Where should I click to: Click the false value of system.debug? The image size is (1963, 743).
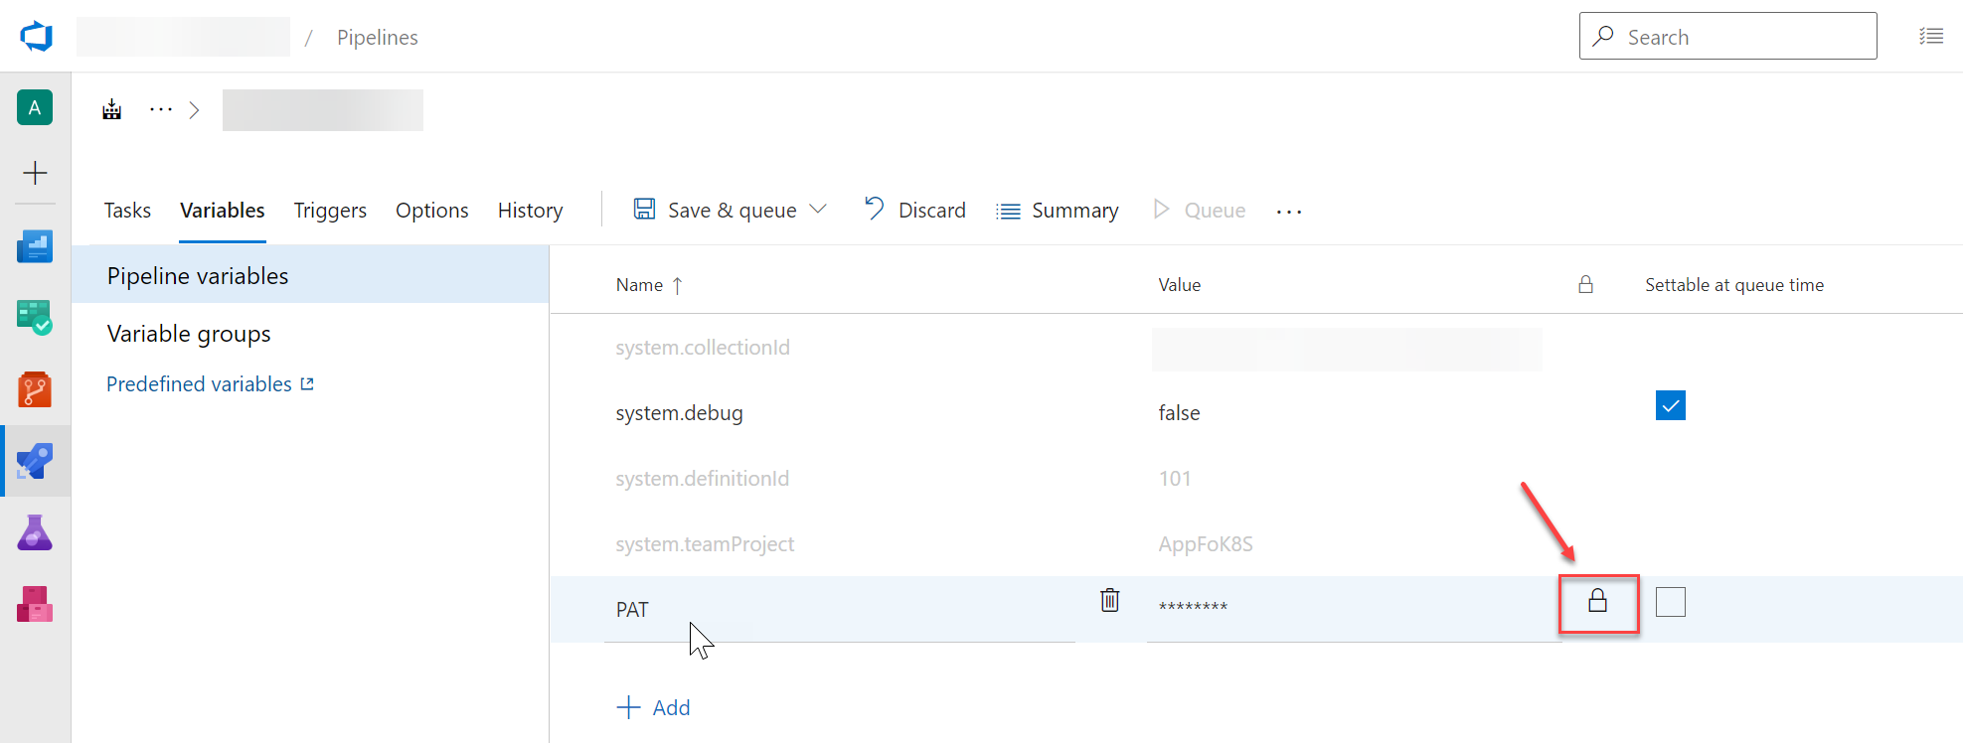1179,413
